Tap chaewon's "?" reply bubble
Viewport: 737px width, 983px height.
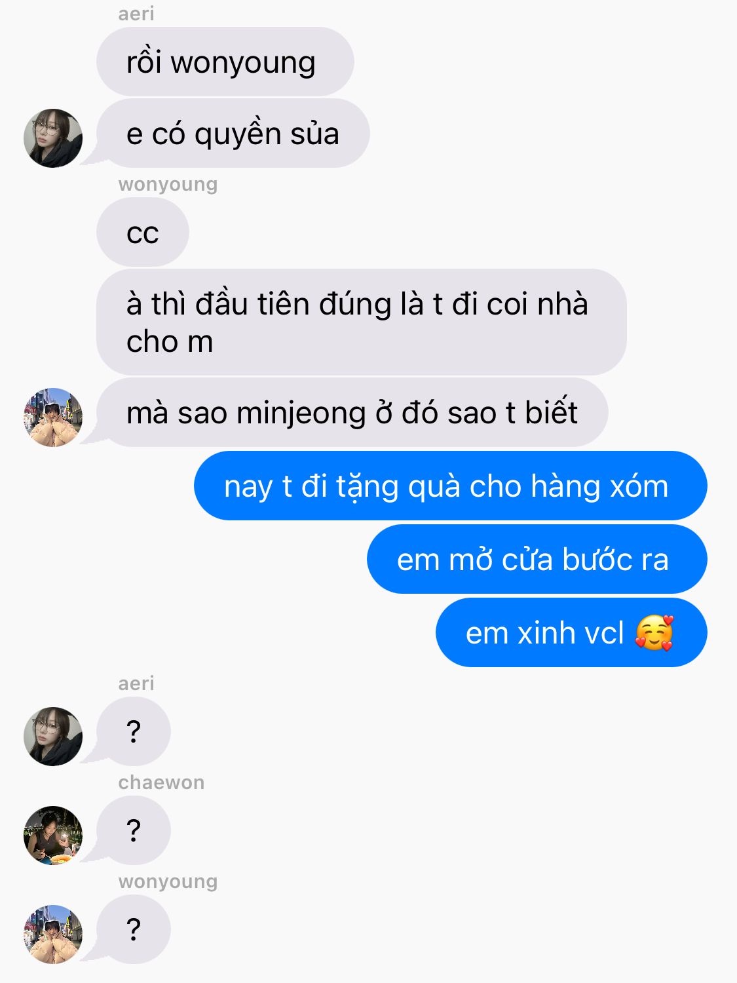(134, 830)
